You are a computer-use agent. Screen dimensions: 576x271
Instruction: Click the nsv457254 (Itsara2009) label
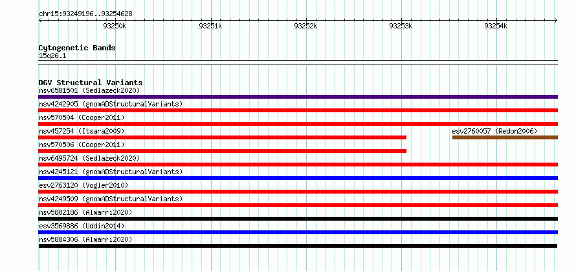pos(82,131)
